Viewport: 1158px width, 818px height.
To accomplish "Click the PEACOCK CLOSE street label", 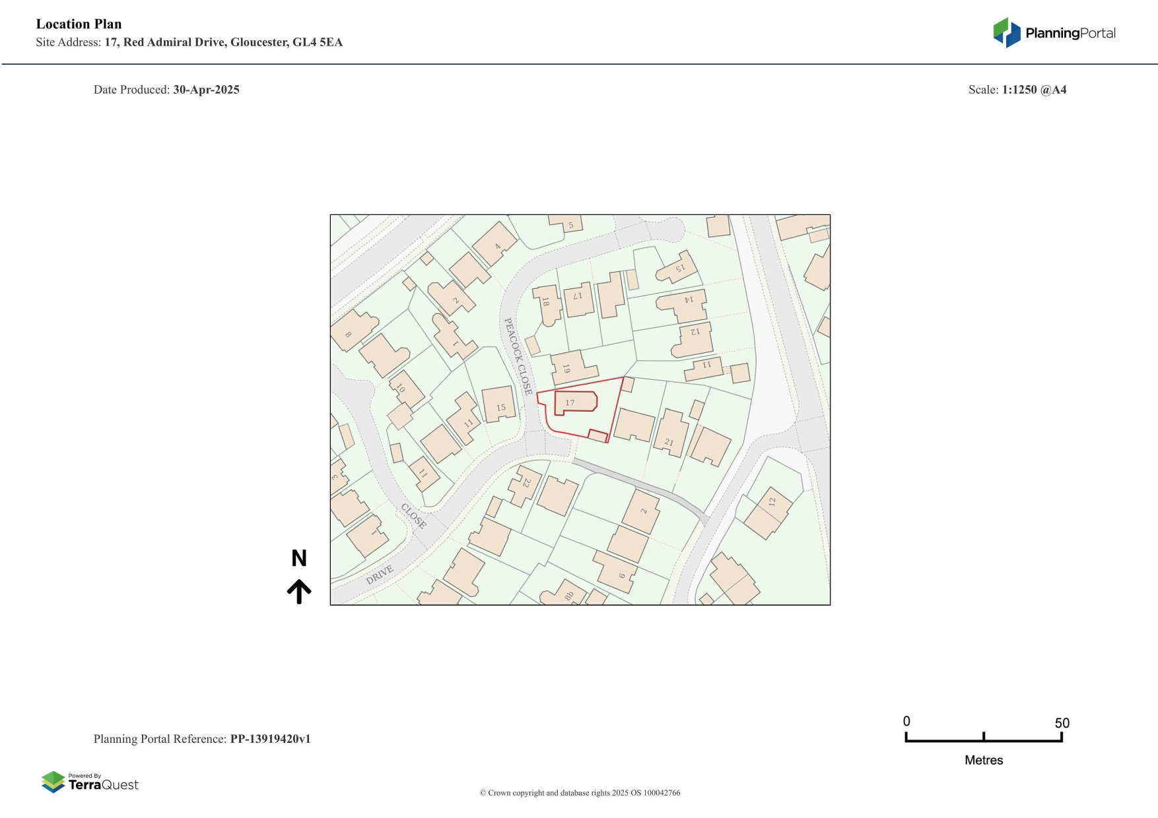I will point(518,356).
